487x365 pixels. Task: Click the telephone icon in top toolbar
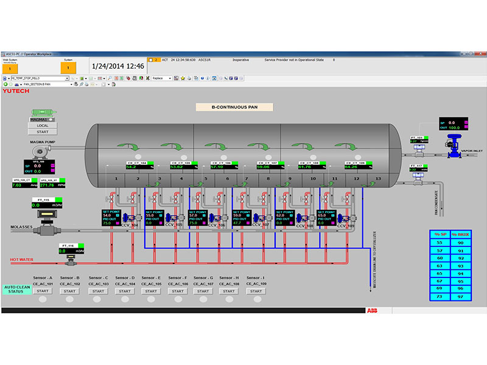click(226, 78)
